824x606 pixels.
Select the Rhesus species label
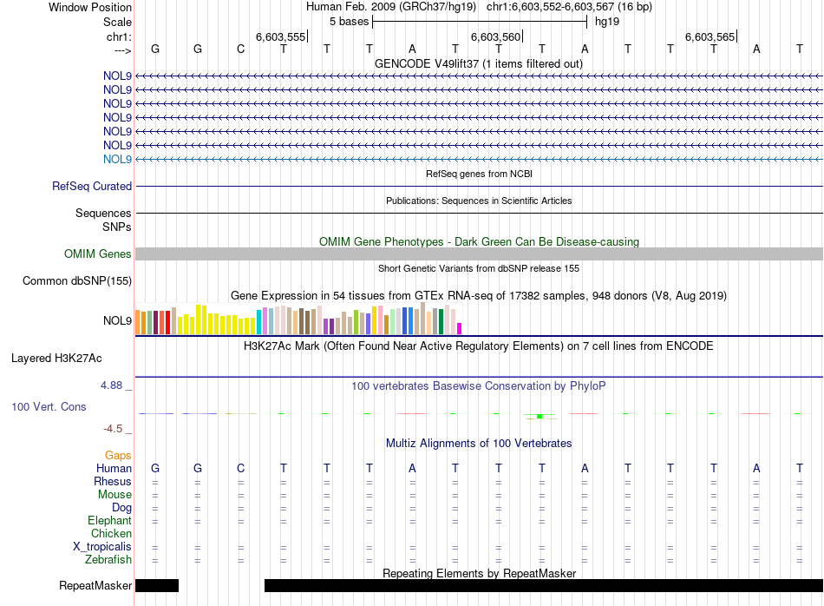coord(113,481)
